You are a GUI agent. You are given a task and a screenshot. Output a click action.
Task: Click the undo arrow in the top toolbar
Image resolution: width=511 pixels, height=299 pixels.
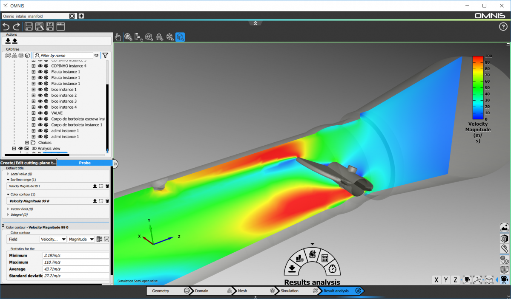click(x=6, y=27)
